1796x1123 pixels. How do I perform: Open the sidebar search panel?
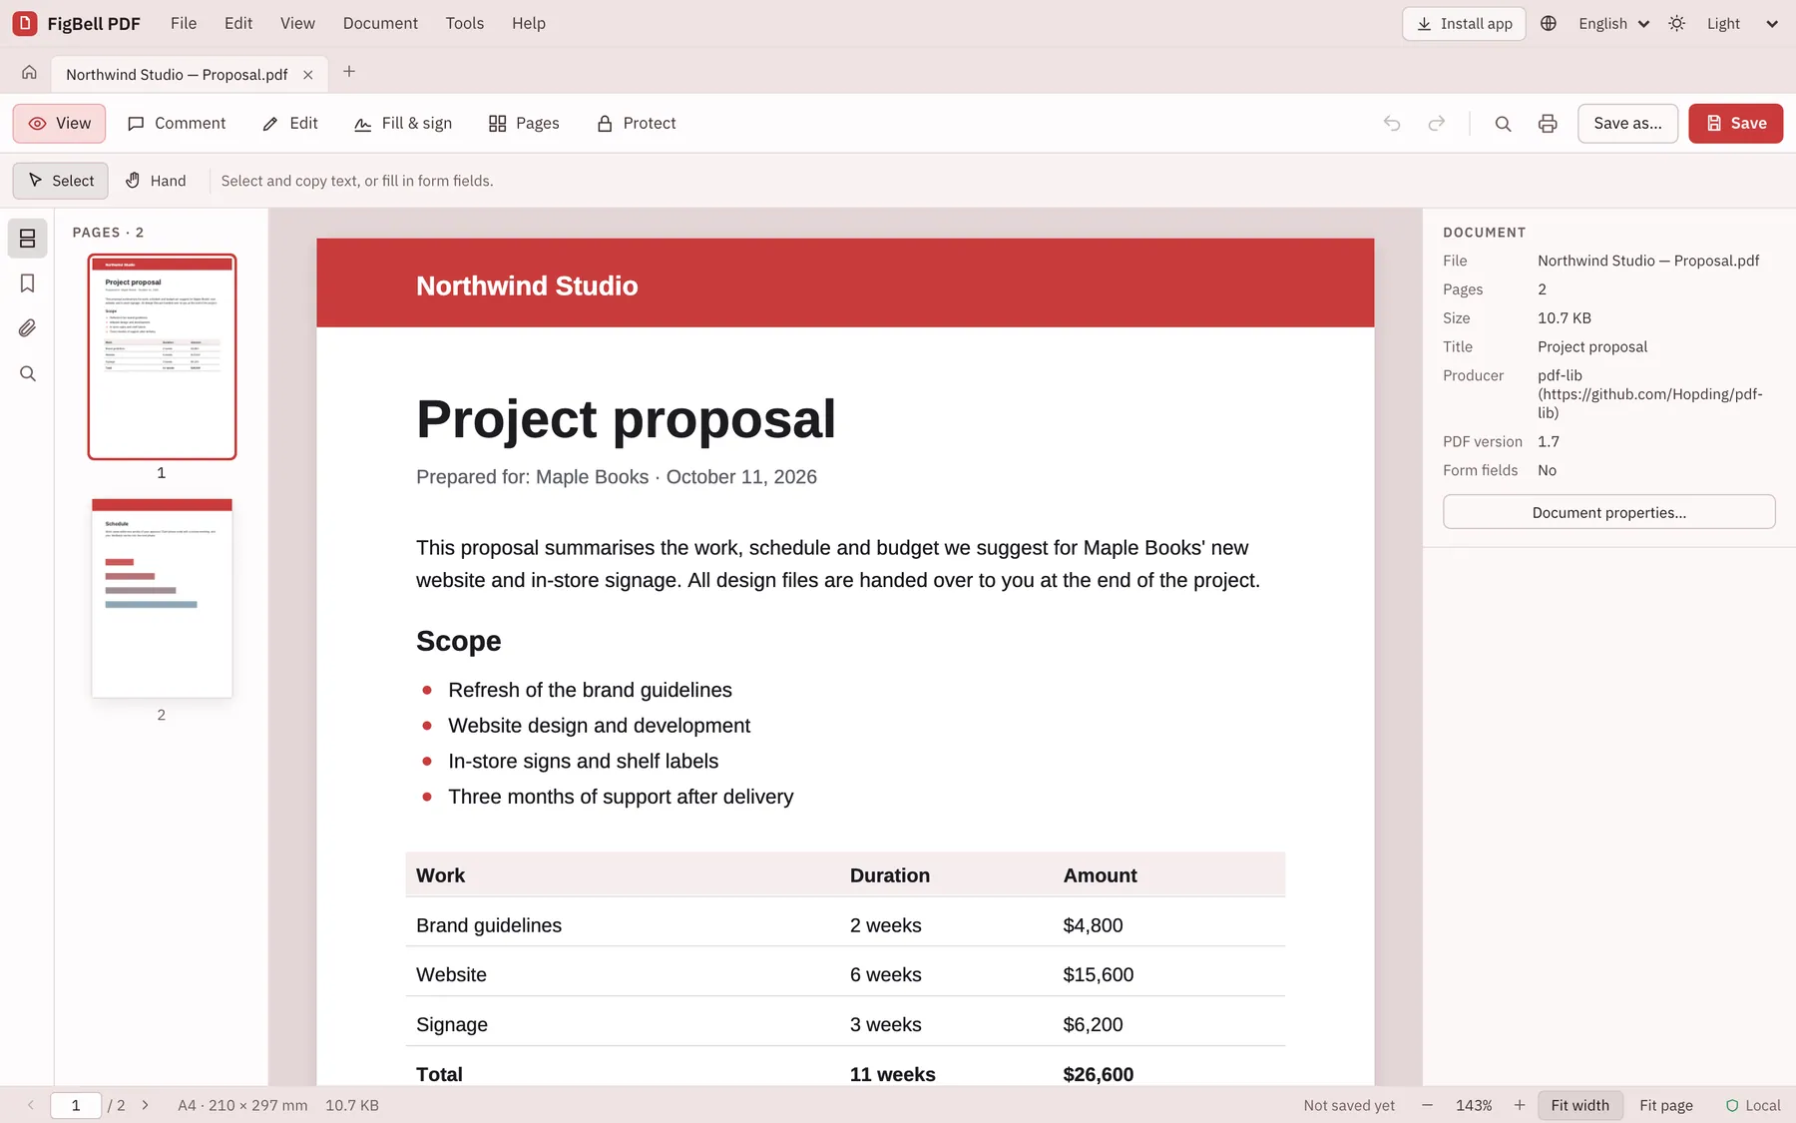(28, 373)
